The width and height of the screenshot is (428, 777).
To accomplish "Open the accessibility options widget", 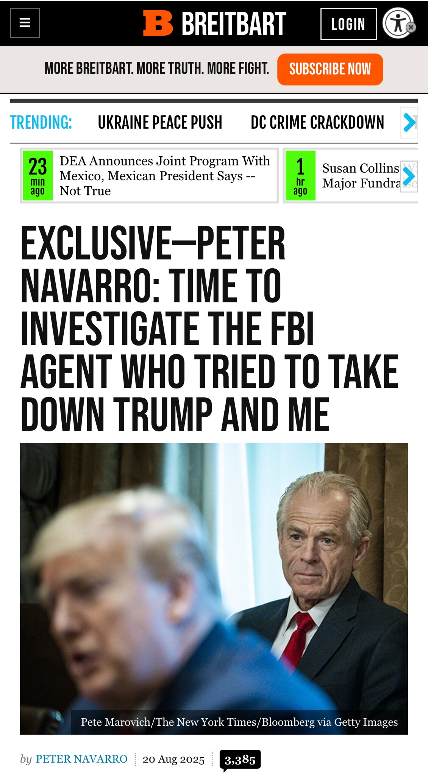I will [397, 24].
